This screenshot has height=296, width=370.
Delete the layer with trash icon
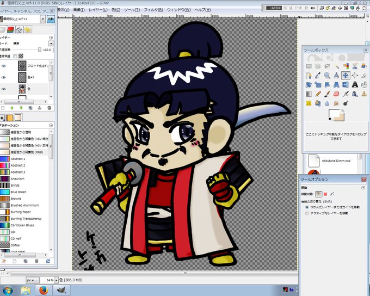click(49, 108)
